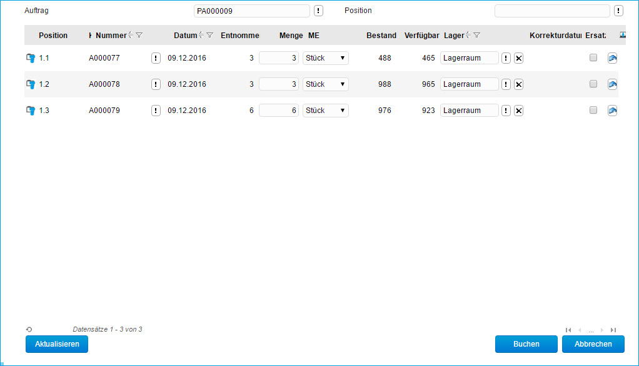This screenshot has height=366, width=639.
Task: Click Verfügbar value 923
Action: [428, 111]
